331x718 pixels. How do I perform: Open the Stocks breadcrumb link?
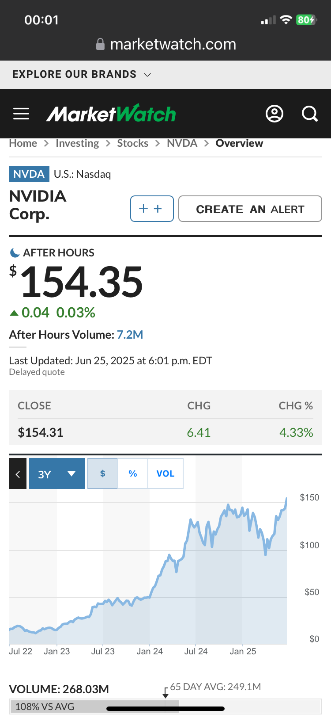coord(132,143)
